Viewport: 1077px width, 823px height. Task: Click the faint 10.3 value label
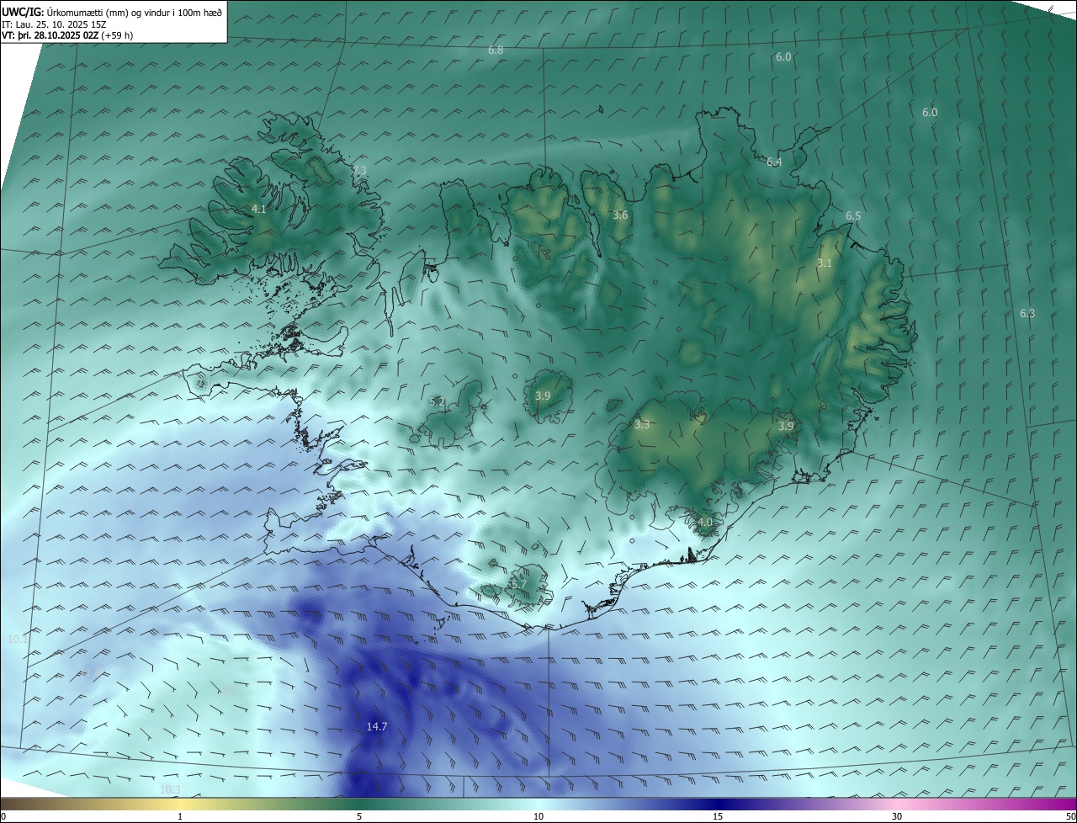pyautogui.click(x=170, y=789)
